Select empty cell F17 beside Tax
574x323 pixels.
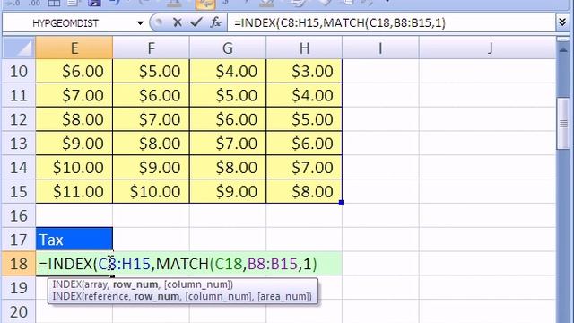[151, 240]
